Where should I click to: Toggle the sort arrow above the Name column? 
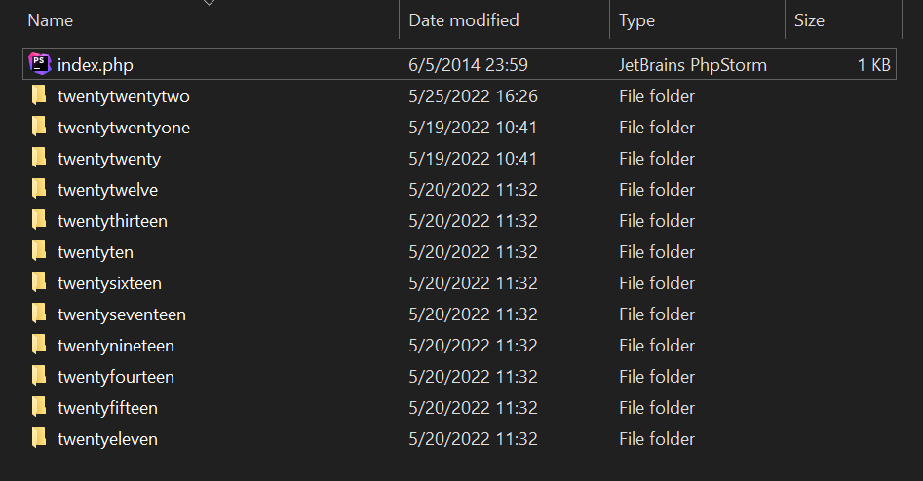pos(208,3)
